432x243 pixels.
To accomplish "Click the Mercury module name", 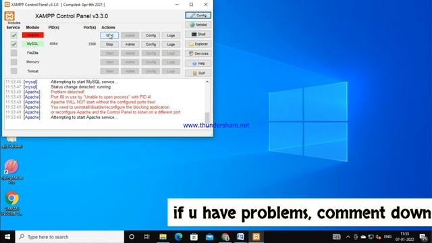I will pos(33,62).
